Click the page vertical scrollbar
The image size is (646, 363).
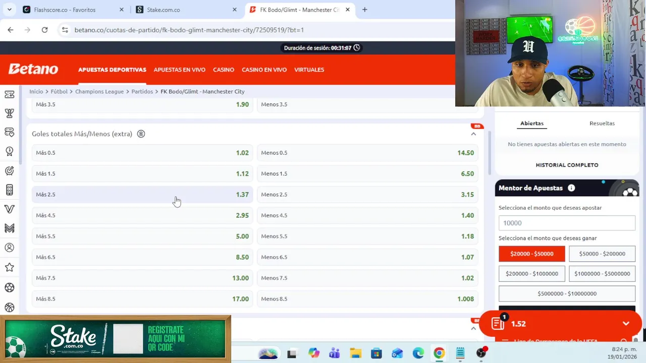(x=489, y=153)
